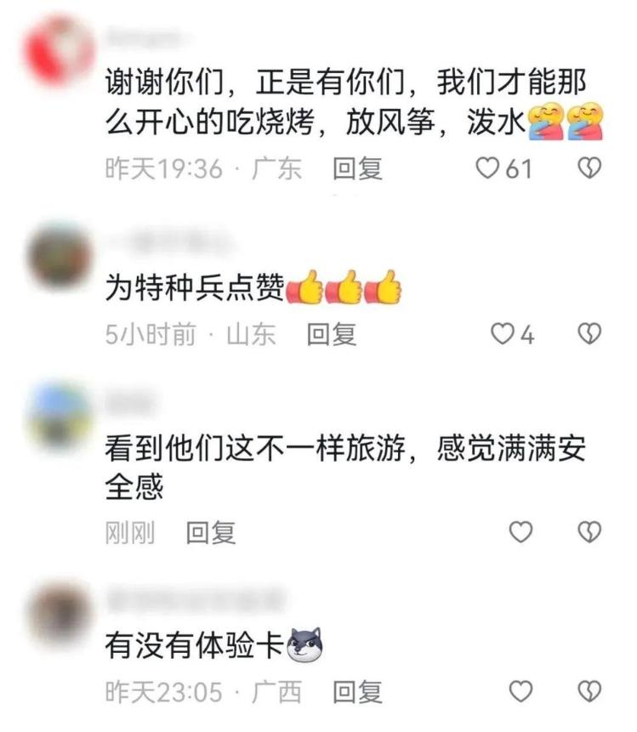
Task: Reply to the 5小时前 Shandong comment
Action: click(331, 335)
